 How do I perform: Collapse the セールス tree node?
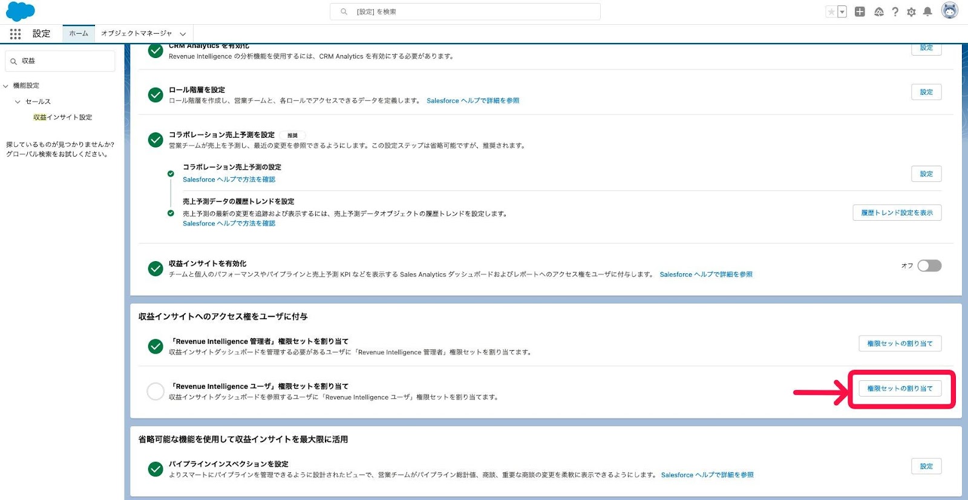(18, 102)
